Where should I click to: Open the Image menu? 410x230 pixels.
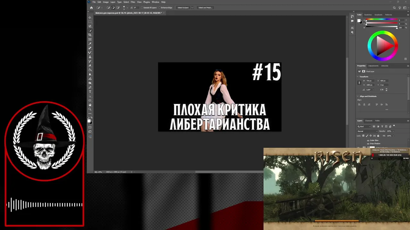coord(106,2)
